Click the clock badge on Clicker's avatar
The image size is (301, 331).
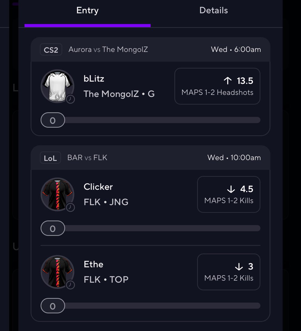click(70, 207)
